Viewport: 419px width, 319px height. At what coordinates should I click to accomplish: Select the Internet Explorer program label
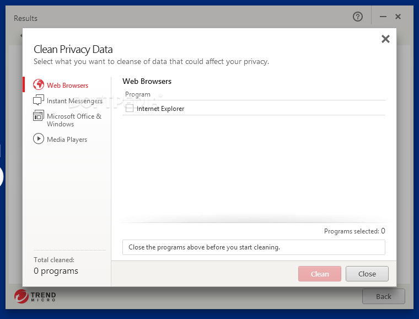pos(160,109)
